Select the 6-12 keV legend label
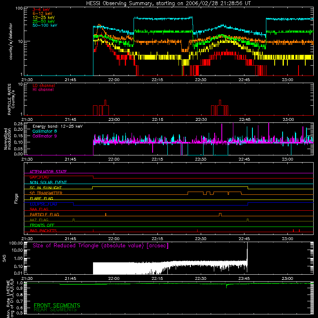The height and width of the screenshot is (318, 318). (43, 14)
